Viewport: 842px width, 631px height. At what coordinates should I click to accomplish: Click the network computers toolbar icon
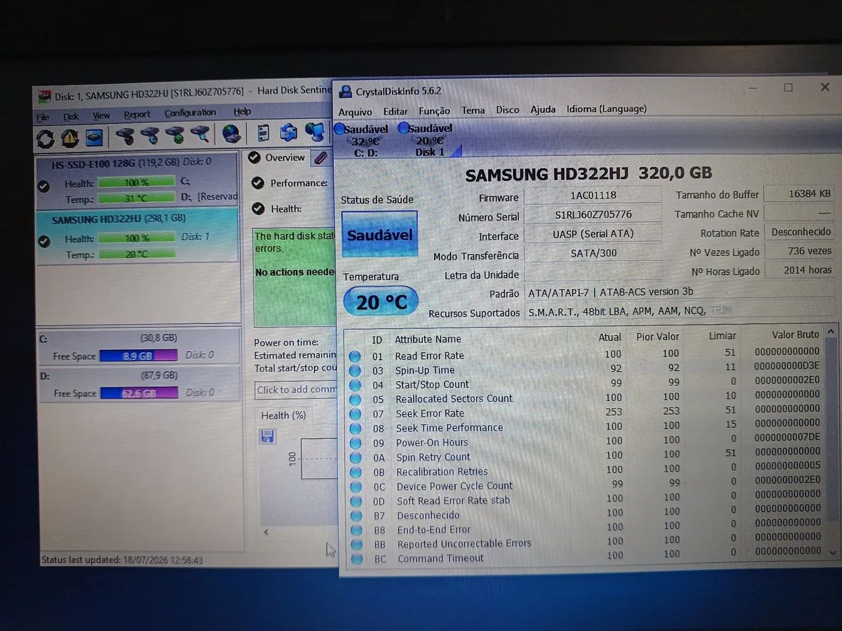coord(314,131)
